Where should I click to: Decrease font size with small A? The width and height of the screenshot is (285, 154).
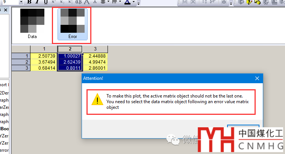pyautogui.click(x=95, y=2)
